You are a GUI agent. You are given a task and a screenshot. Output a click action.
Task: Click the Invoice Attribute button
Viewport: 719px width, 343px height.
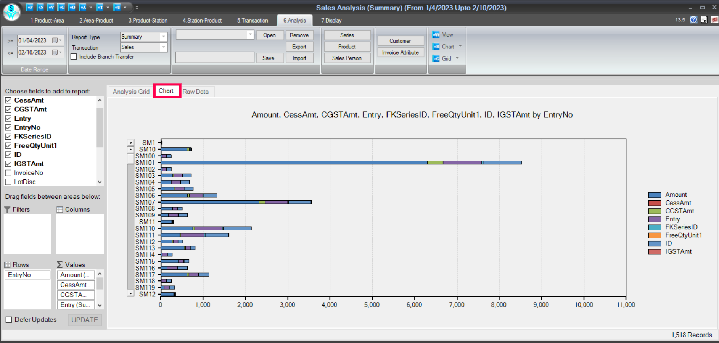[x=401, y=52]
